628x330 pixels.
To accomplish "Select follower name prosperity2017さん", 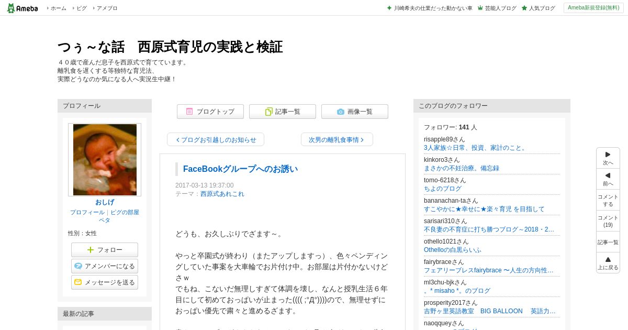I will [451, 303].
